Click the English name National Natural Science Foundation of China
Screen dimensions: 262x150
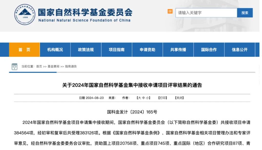click(84, 20)
